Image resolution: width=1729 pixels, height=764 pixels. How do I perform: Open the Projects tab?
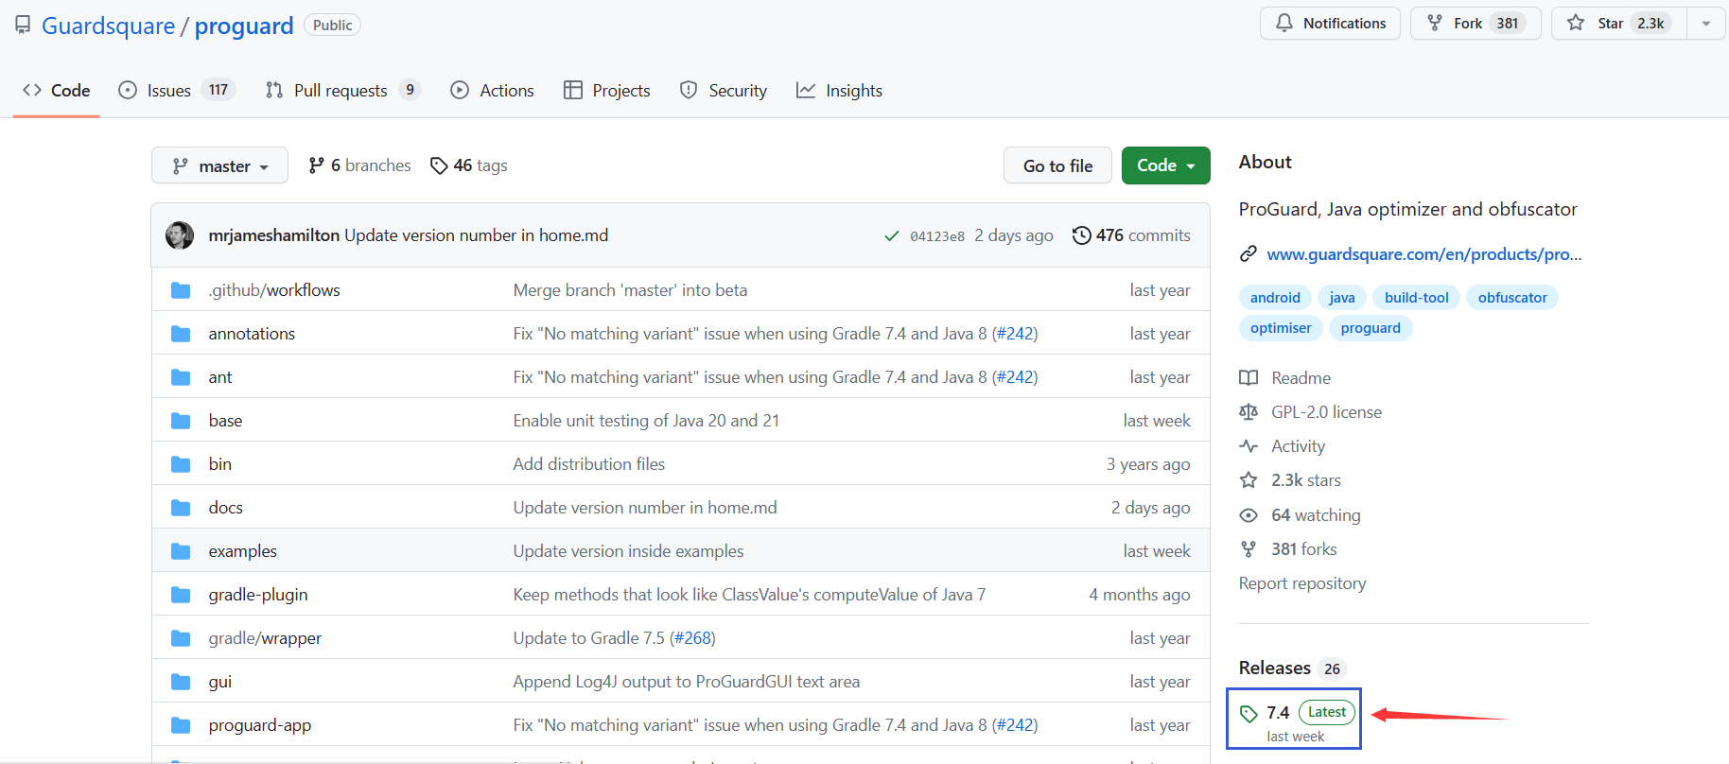[x=607, y=91]
